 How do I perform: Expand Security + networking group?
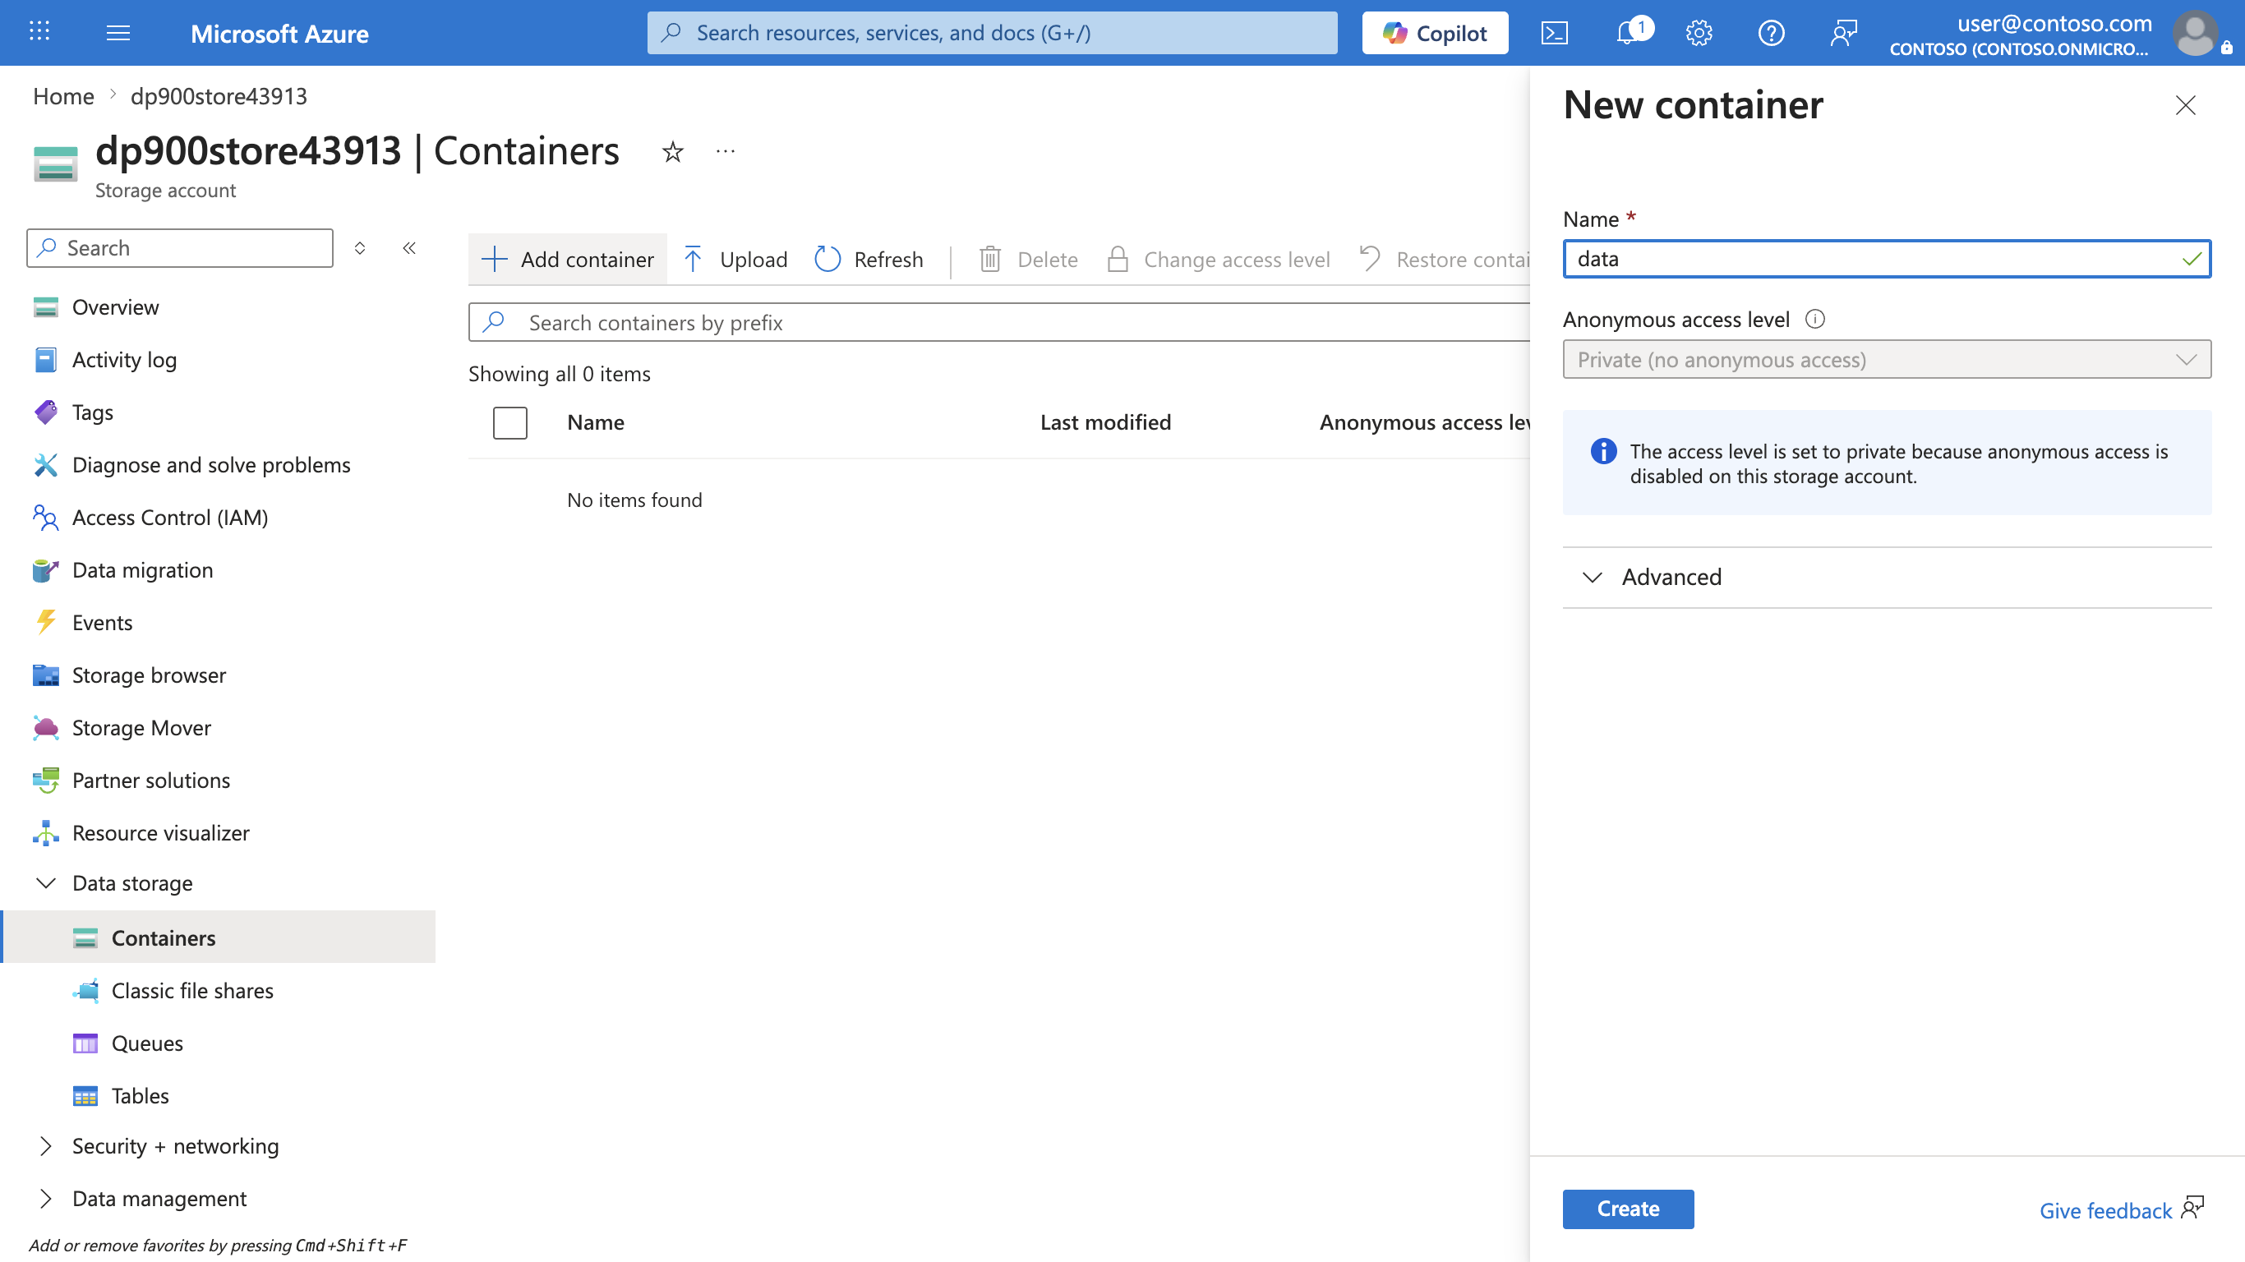(x=46, y=1146)
